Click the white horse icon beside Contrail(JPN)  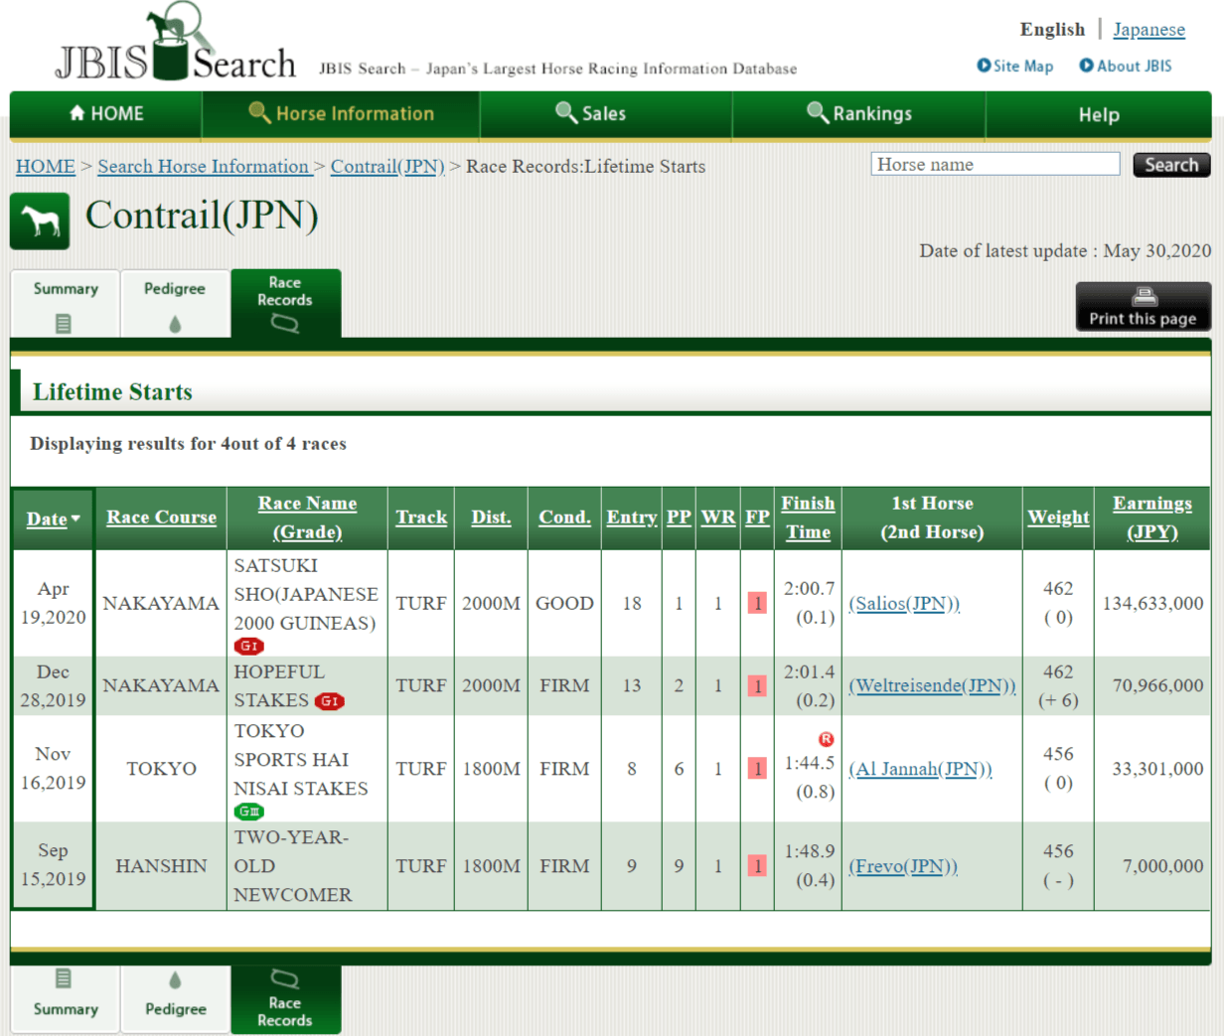click(40, 221)
